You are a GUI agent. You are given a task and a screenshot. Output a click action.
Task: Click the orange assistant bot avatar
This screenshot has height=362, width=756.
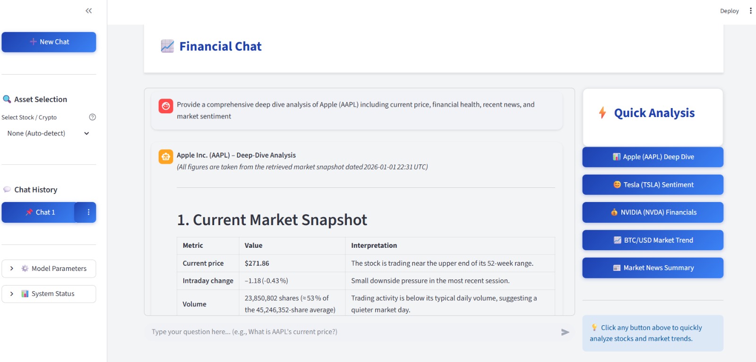[166, 157]
